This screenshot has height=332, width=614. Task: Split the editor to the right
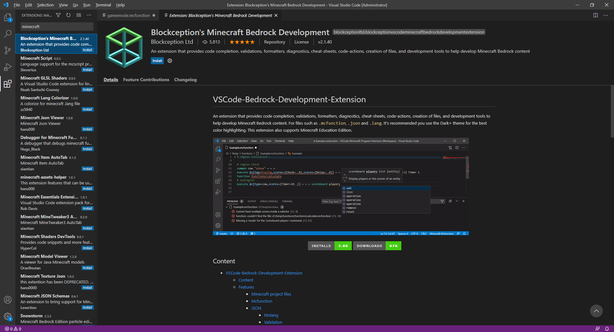595,15
